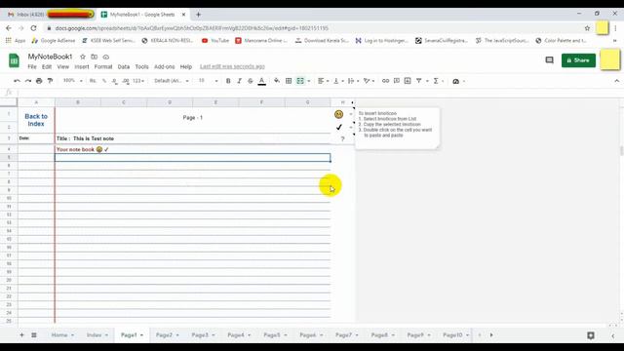The height and width of the screenshot is (351, 624).
Task: Open the Add-ons menu
Action: click(165, 67)
